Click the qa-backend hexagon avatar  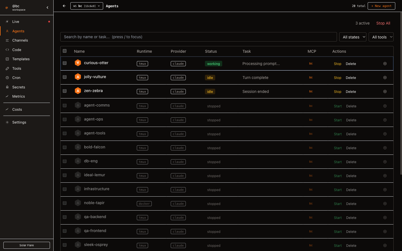(78, 217)
